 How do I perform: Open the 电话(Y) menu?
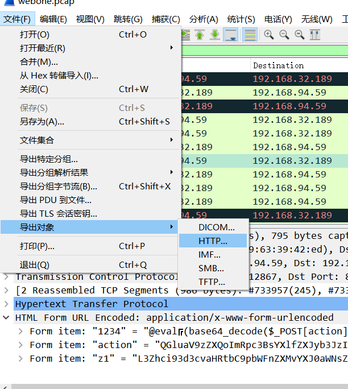pos(278,19)
